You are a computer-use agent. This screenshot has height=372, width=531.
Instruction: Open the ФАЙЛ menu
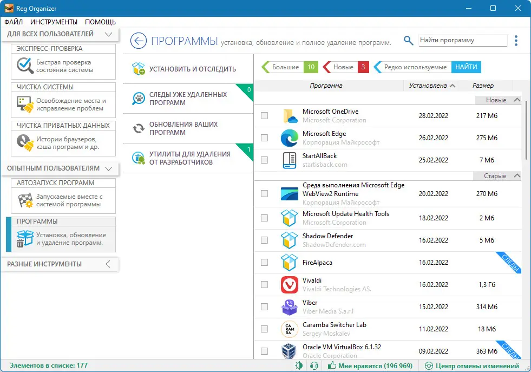(x=14, y=22)
